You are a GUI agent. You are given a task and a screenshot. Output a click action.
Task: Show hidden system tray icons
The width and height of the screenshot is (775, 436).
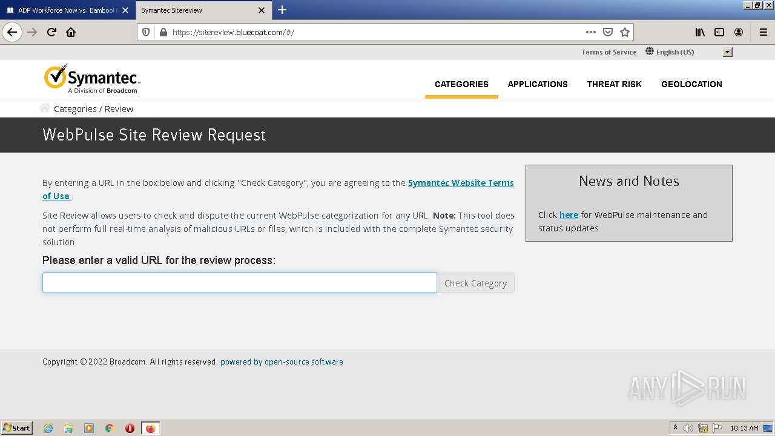click(x=675, y=428)
